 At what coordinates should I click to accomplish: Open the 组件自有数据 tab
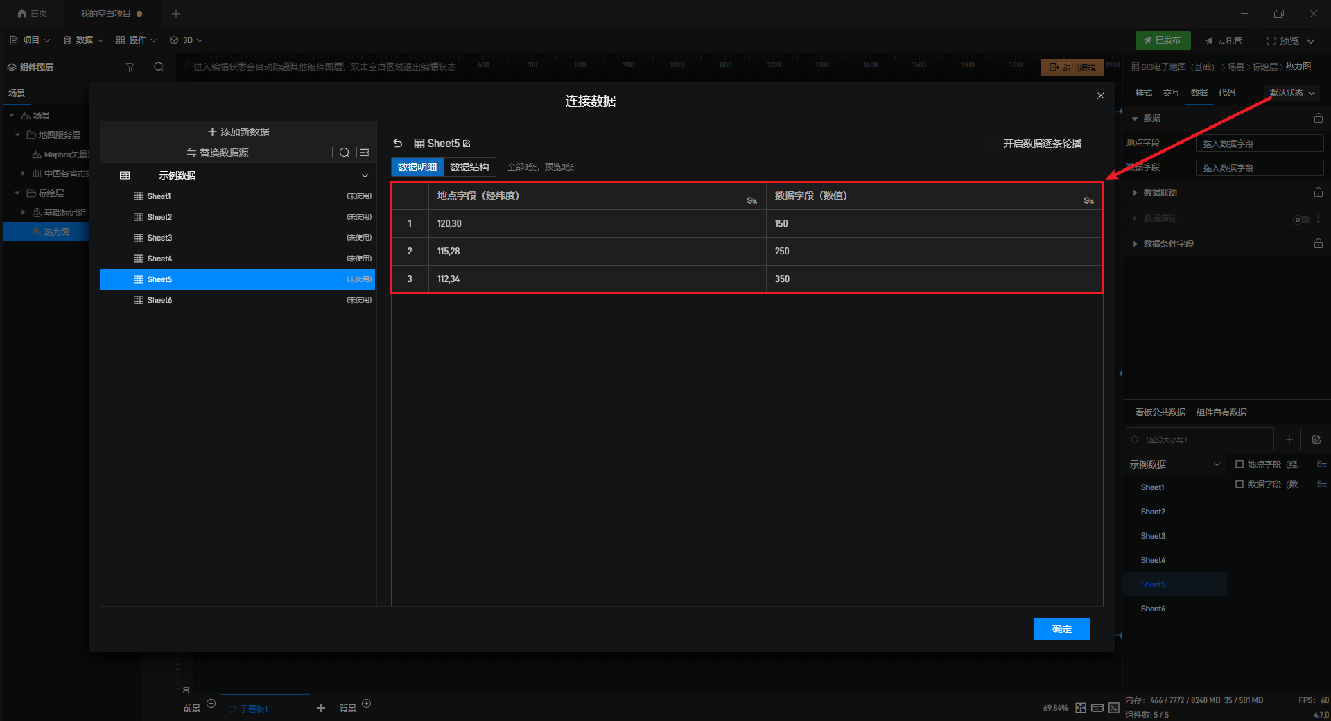[x=1221, y=412]
